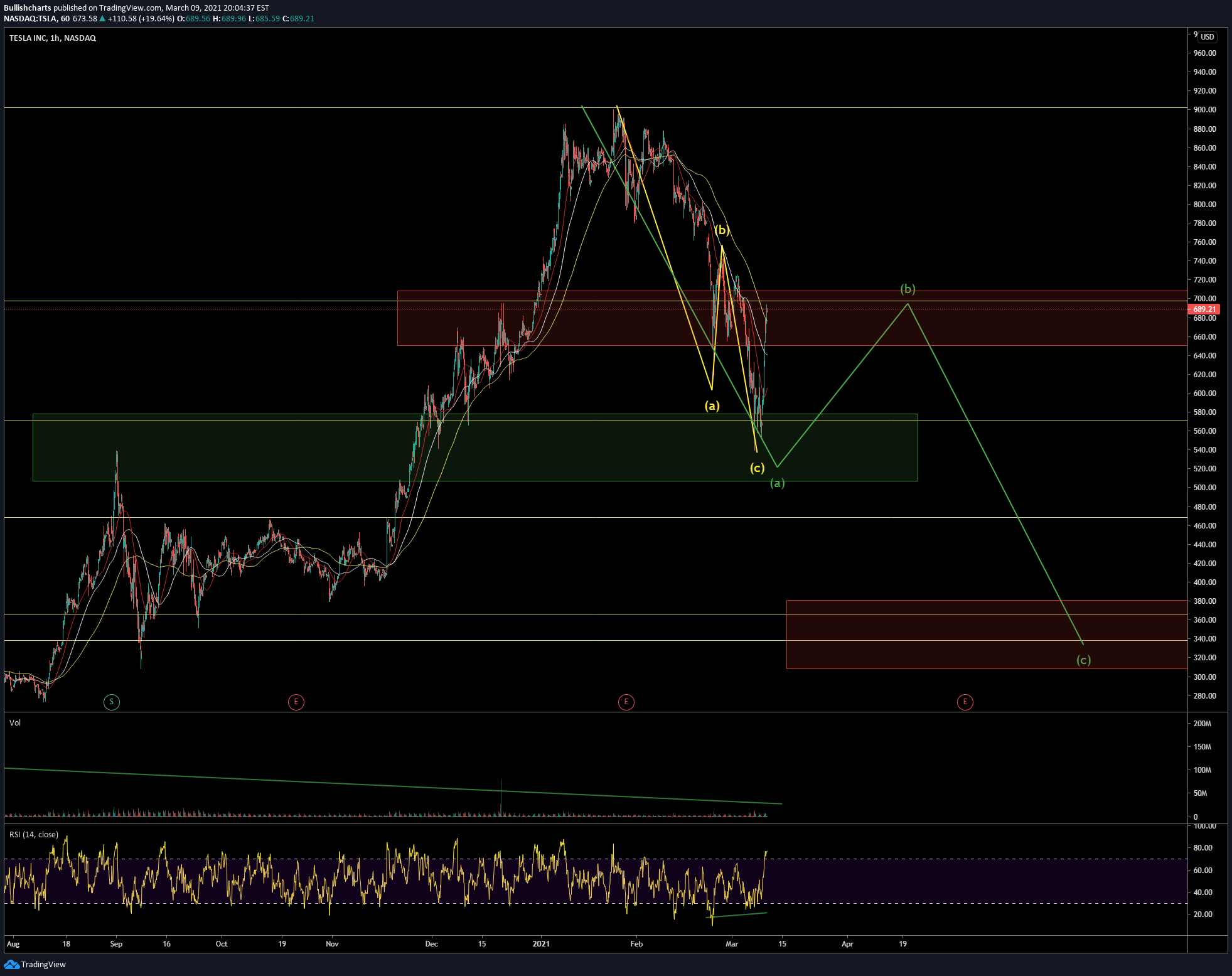Click the Bullishcharts author name

[28, 8]
